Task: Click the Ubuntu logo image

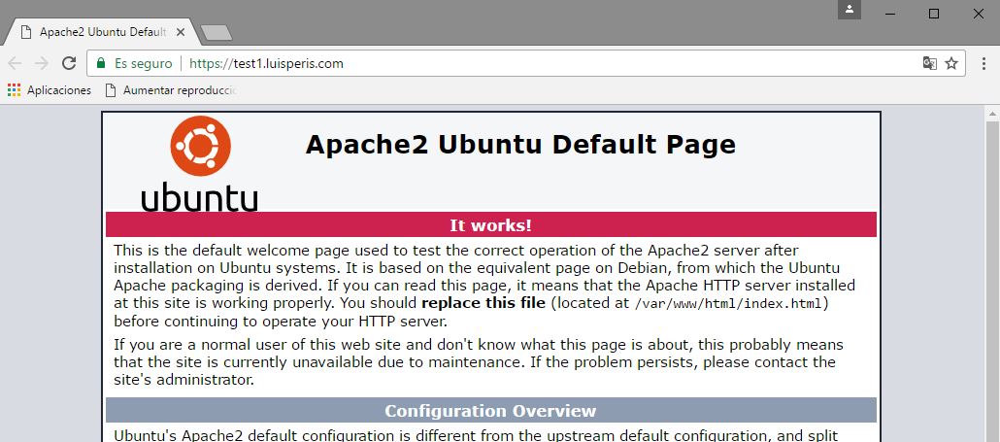Action: point(200,164)
